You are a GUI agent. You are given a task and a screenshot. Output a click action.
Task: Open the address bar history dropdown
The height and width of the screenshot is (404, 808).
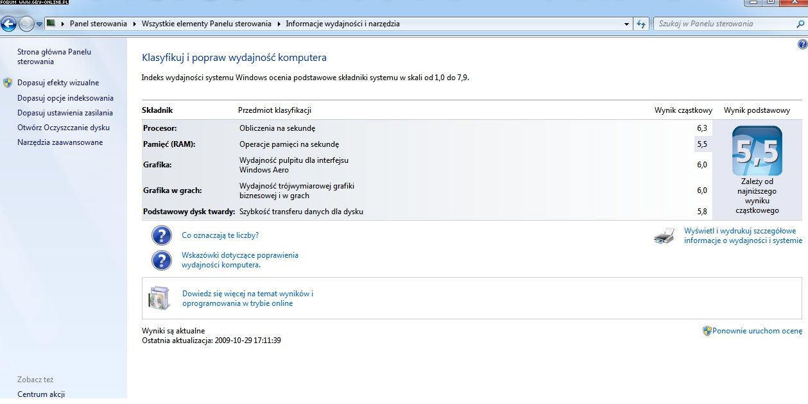627,24
